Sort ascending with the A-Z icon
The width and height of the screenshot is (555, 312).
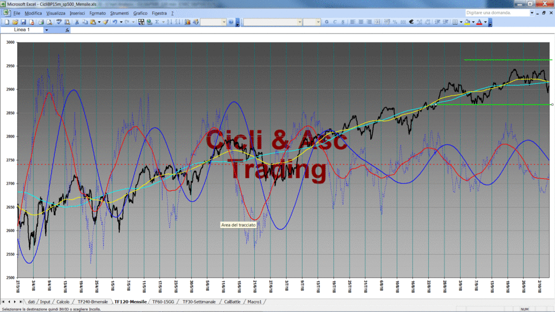[x=169, y=22]
